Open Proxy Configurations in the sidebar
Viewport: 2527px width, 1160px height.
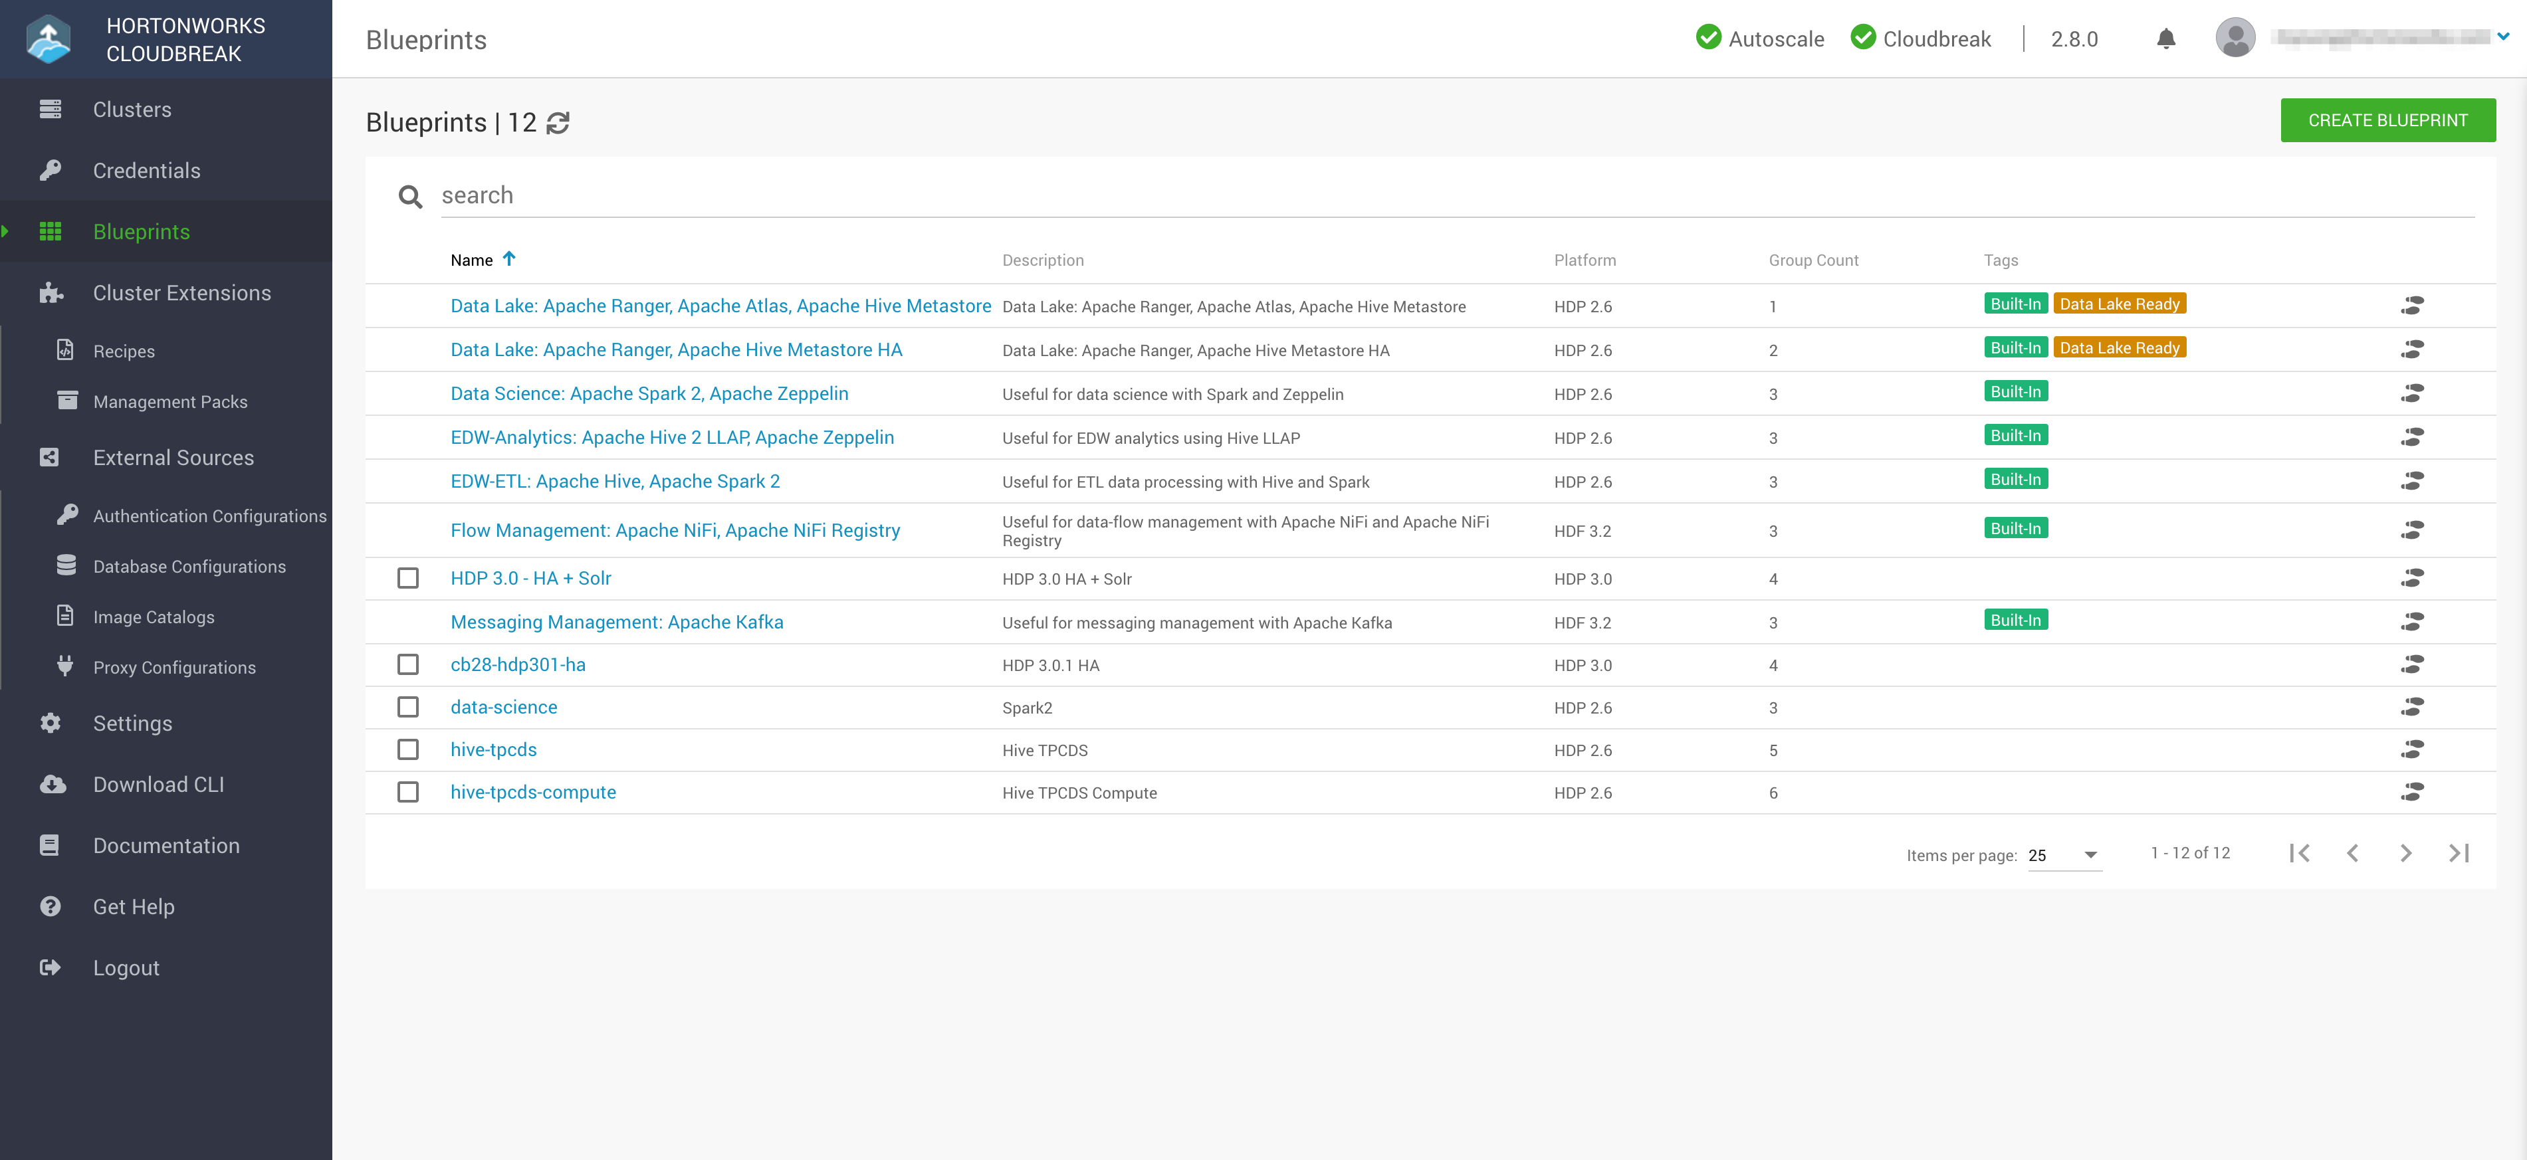click(x=175, y=667)
